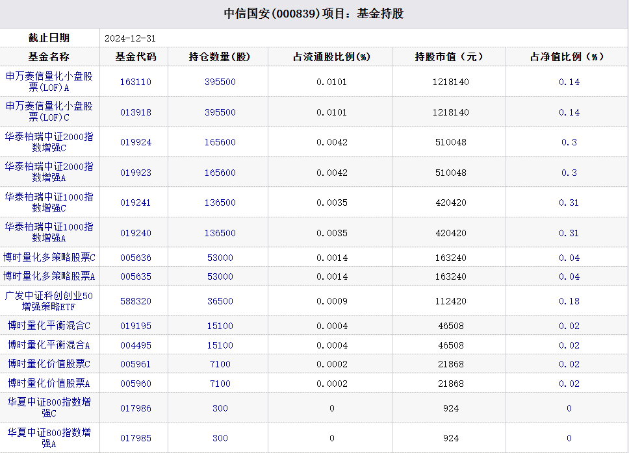Open fund link 博时量化多策略股票A
Viewport: 629px width, 453px height.
pyautogui.click(x=49, y=276)
